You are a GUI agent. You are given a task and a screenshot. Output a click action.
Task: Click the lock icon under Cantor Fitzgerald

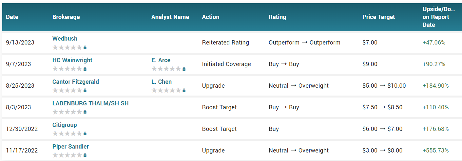(85, 91)
